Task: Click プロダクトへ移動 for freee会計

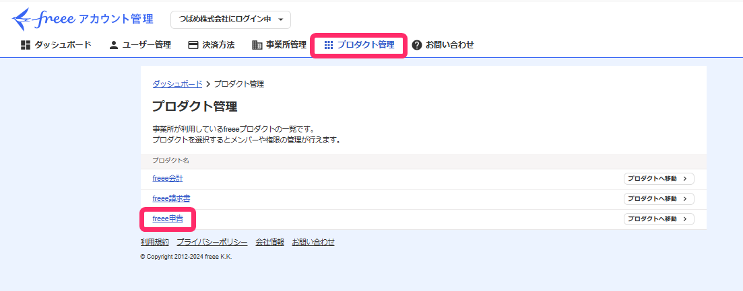Action: click(659, 179)
